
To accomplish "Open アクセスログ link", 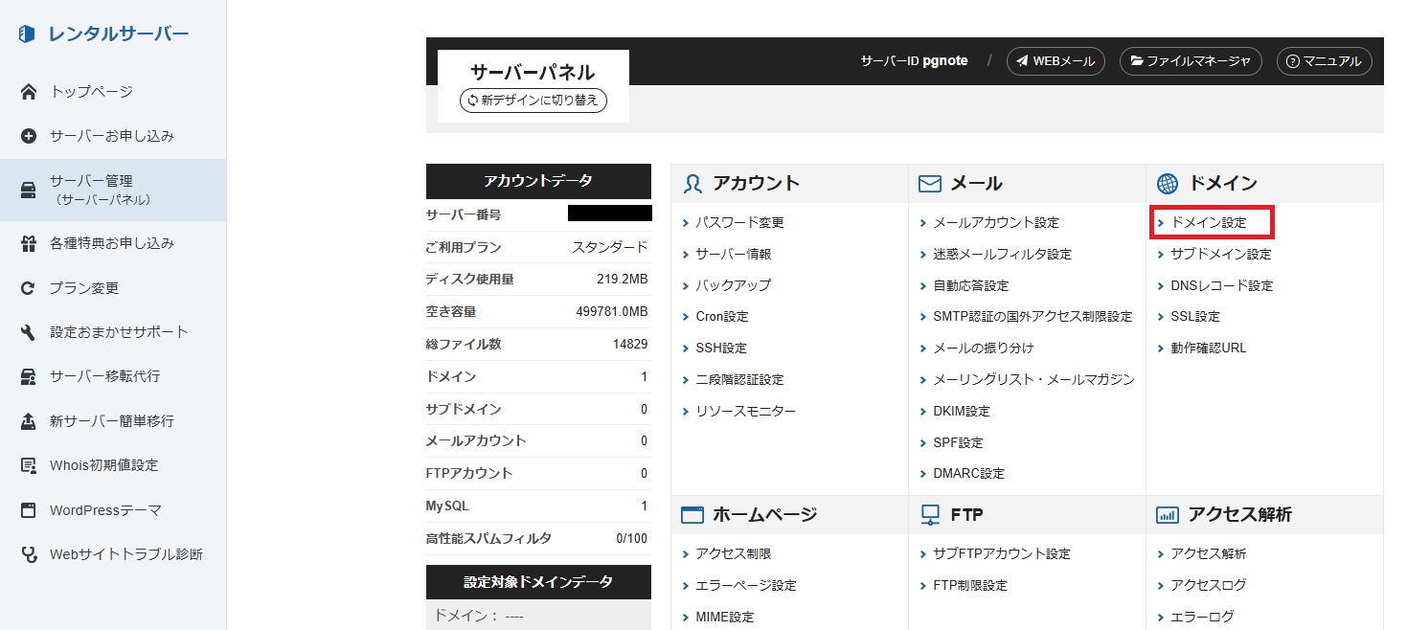I will [1209, 585].
